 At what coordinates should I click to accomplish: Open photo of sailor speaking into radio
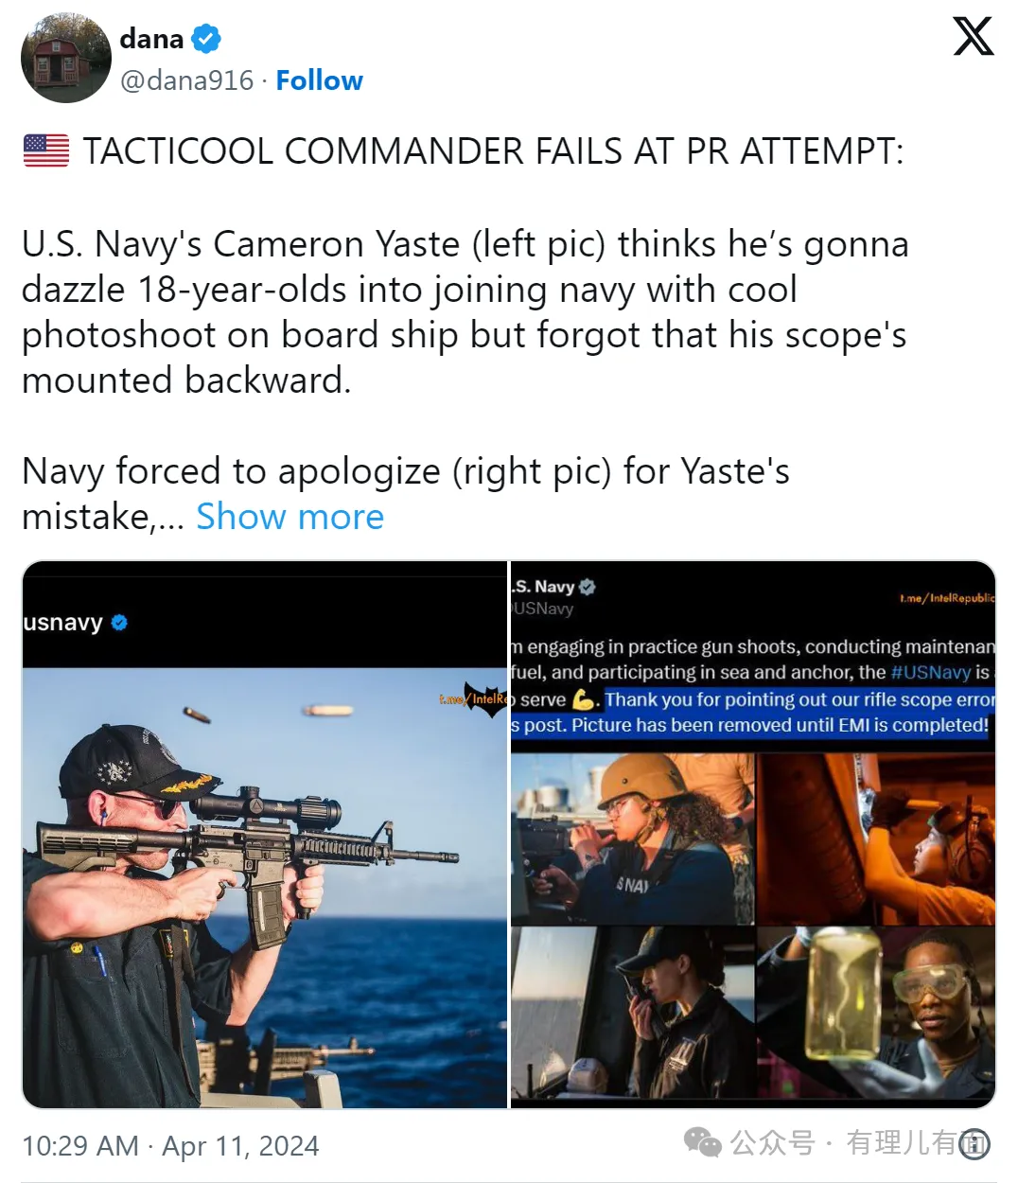click(632, 1017)
